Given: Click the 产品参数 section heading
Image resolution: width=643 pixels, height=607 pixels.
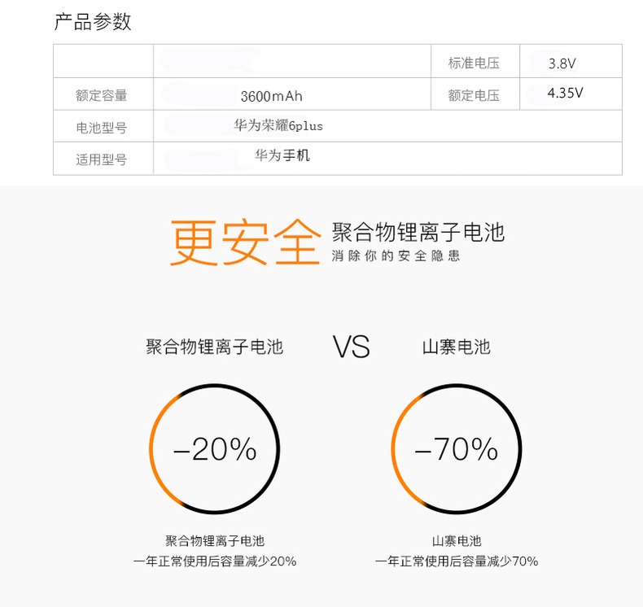Looking at the screenshot, I should tap(93, 22).
